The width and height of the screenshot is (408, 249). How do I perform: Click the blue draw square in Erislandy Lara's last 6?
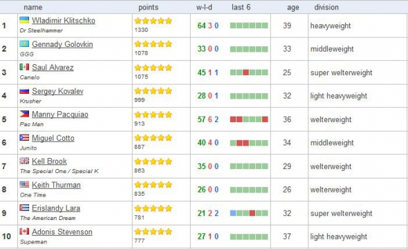pyautogui.click(x=233, y=213)
